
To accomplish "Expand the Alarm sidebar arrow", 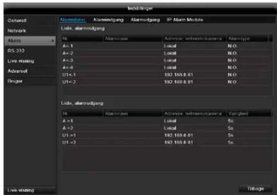I will (52, 41).
